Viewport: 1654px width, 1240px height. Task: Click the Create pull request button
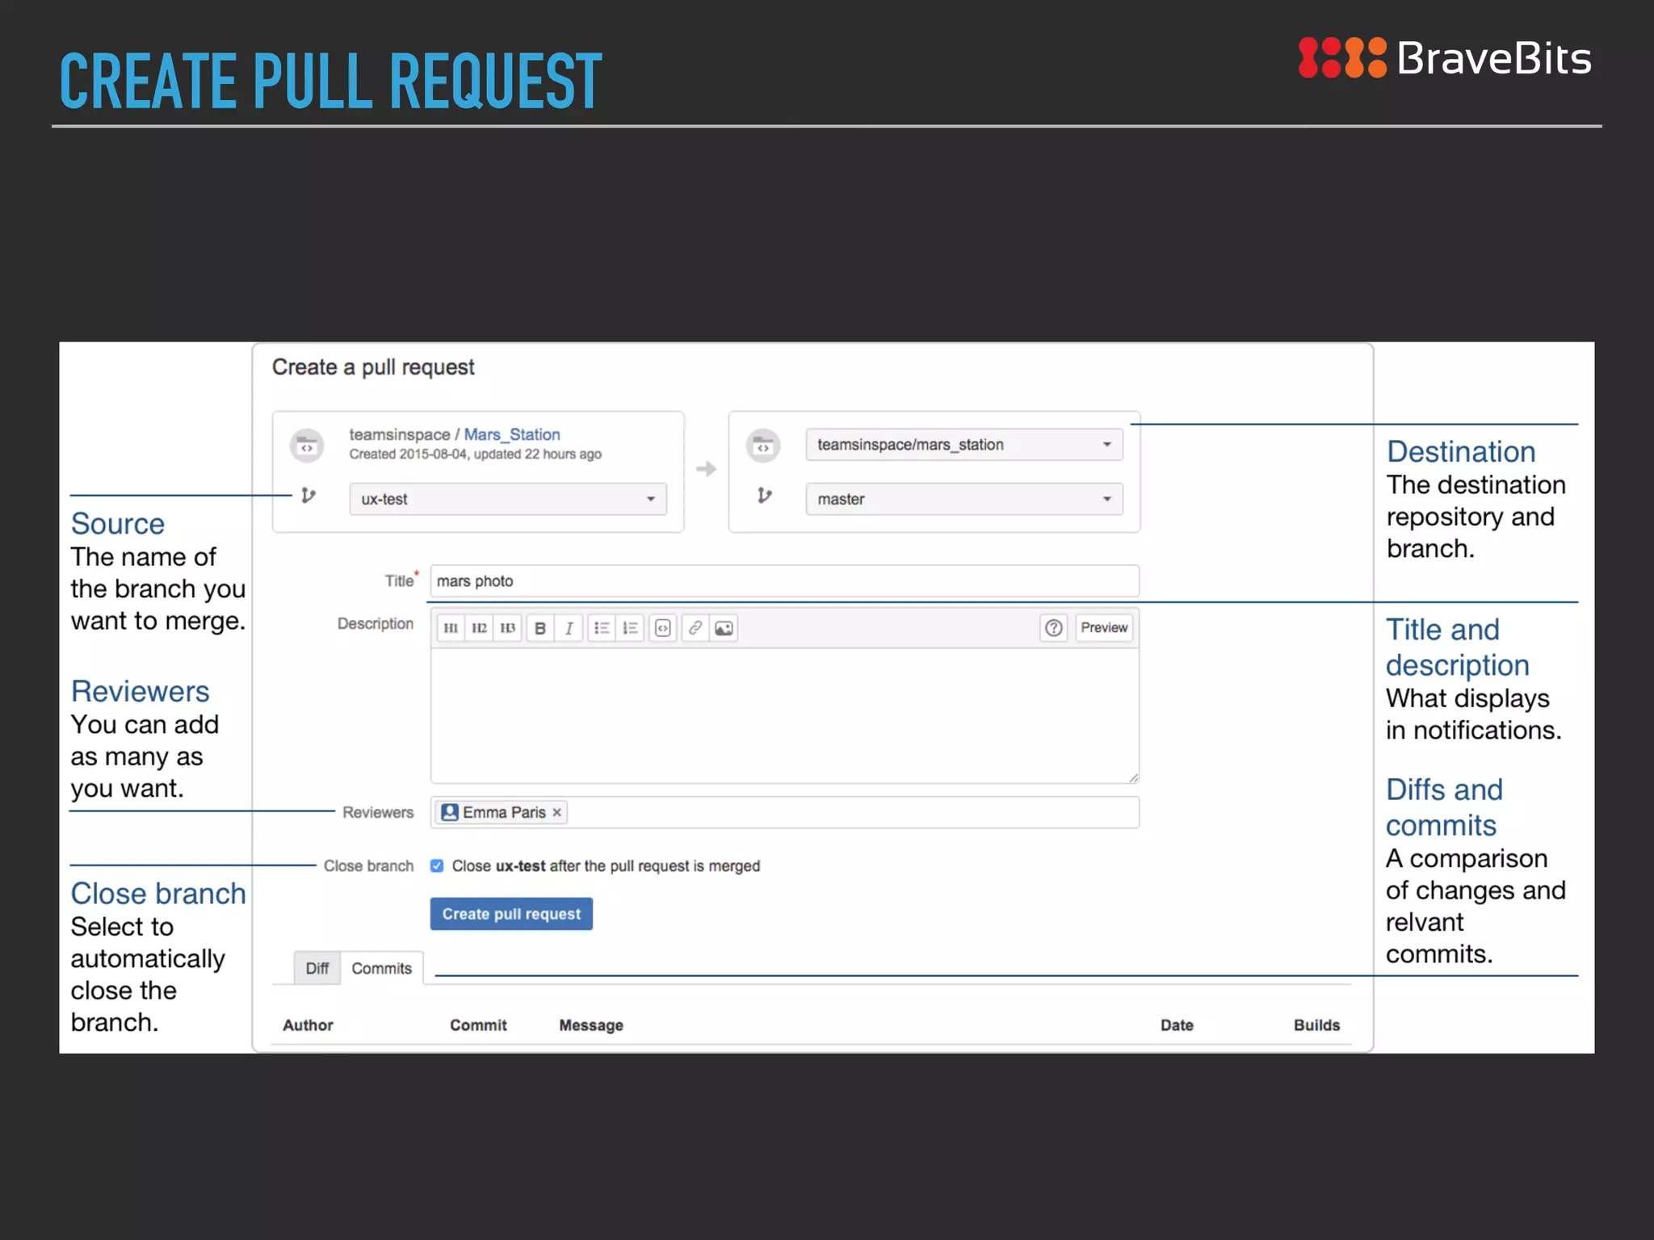click(x=511, y=914)
